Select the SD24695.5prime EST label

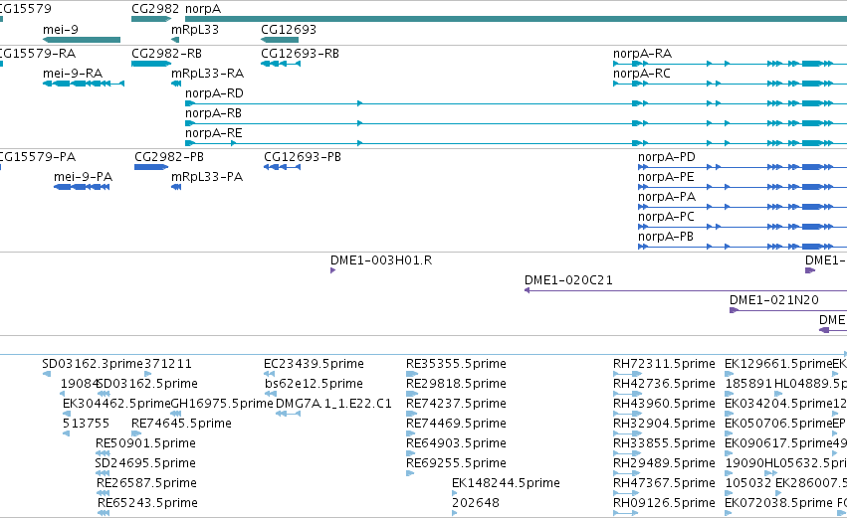click(x=145, y=463)
